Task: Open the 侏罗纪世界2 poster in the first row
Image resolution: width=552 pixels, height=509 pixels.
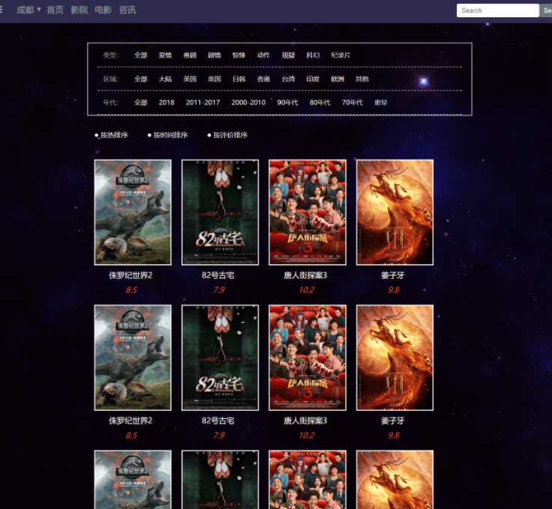Action: (133, 212)
